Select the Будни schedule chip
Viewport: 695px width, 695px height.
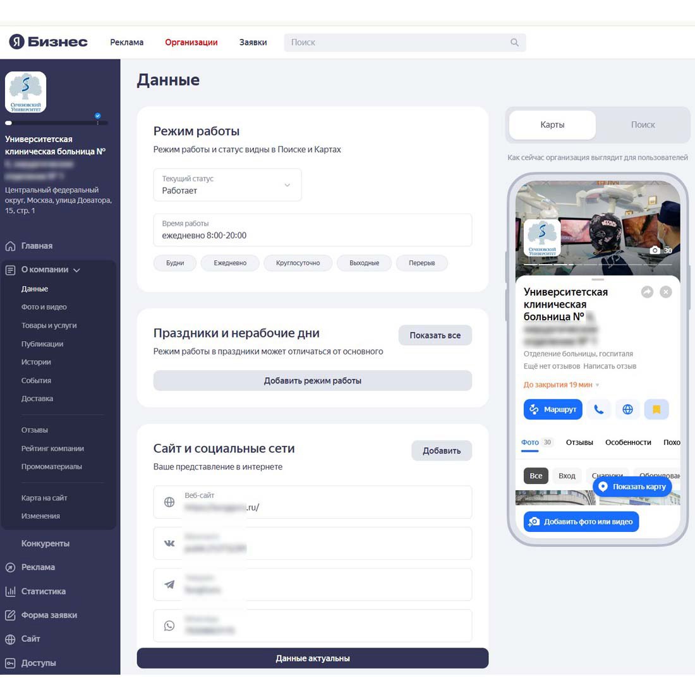tap(175, 263)
